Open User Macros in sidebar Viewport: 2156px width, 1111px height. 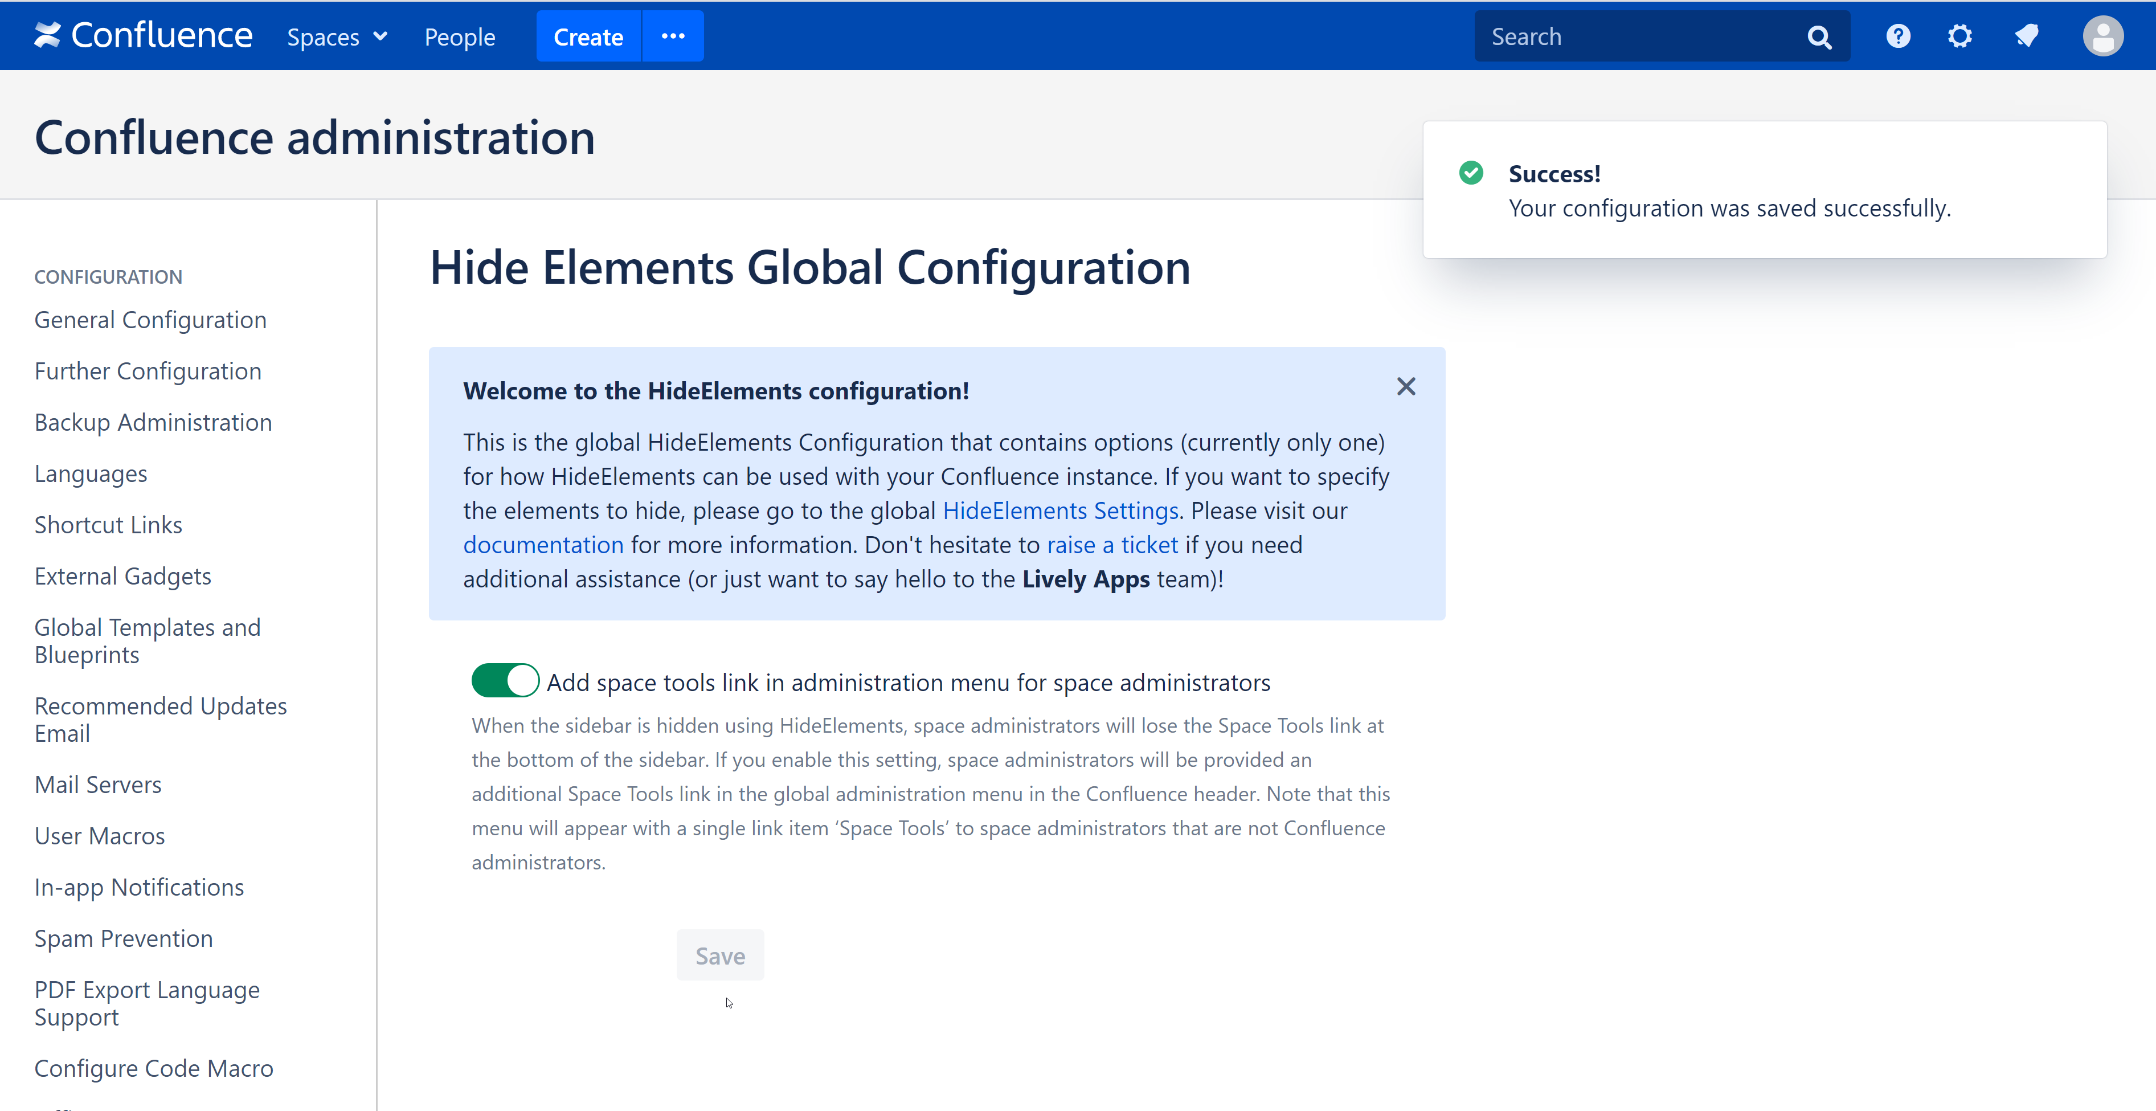click(x=100, y=836)
